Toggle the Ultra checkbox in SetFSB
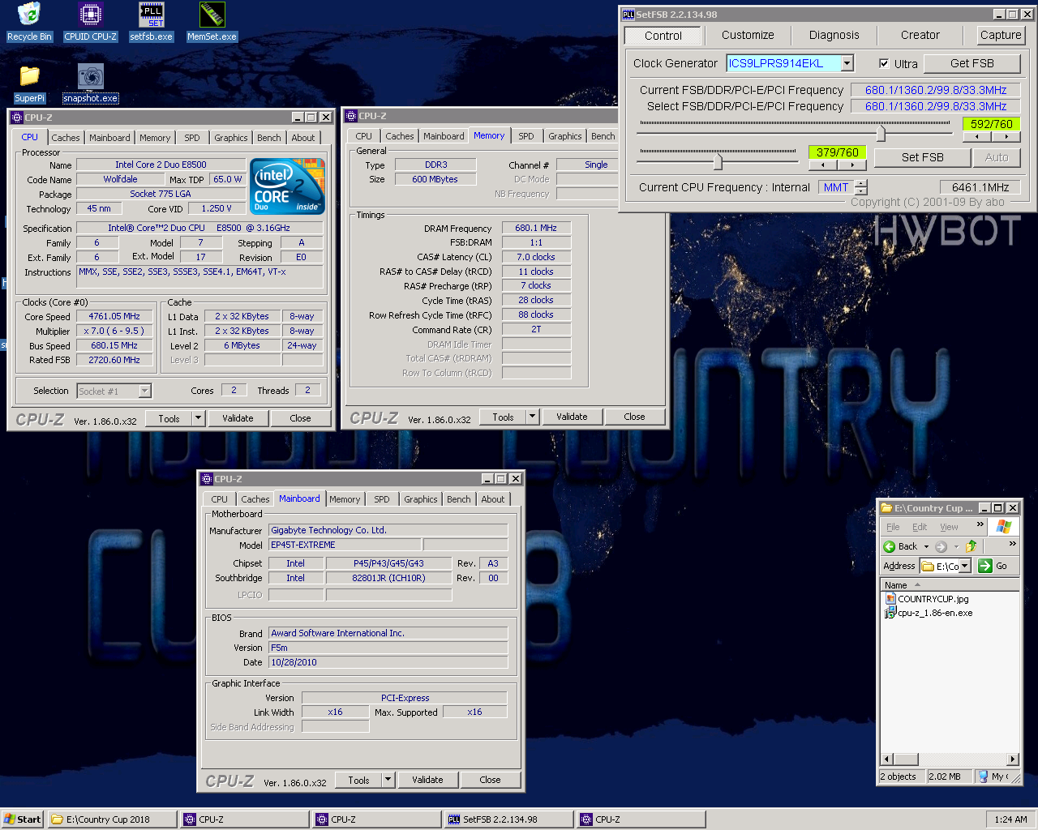Screen dimensions: 1038x830 tap(884, 63)
